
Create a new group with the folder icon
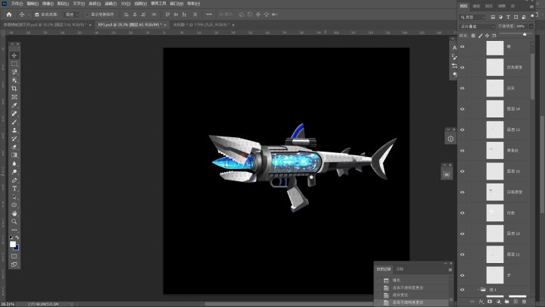[x=506, y=301]
